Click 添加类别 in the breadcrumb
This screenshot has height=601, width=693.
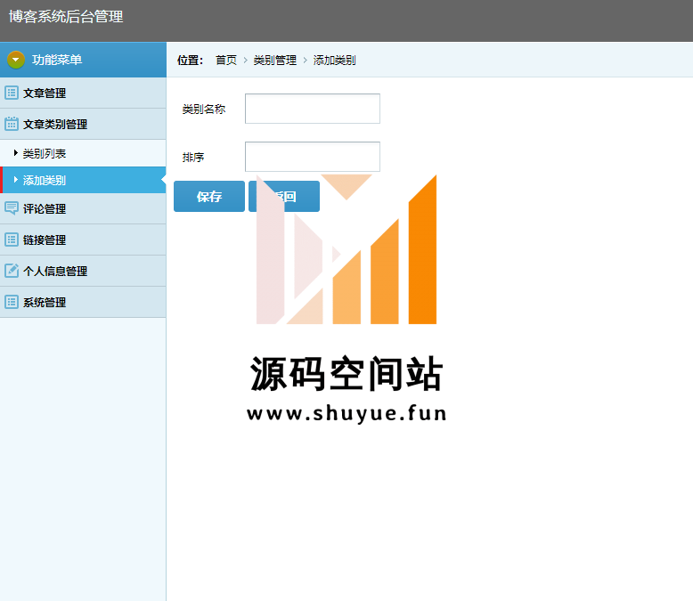[335, 61]
